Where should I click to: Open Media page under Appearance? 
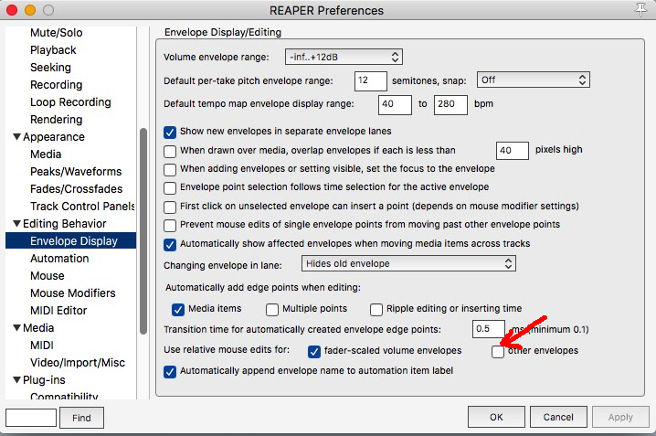coord(46,154)
